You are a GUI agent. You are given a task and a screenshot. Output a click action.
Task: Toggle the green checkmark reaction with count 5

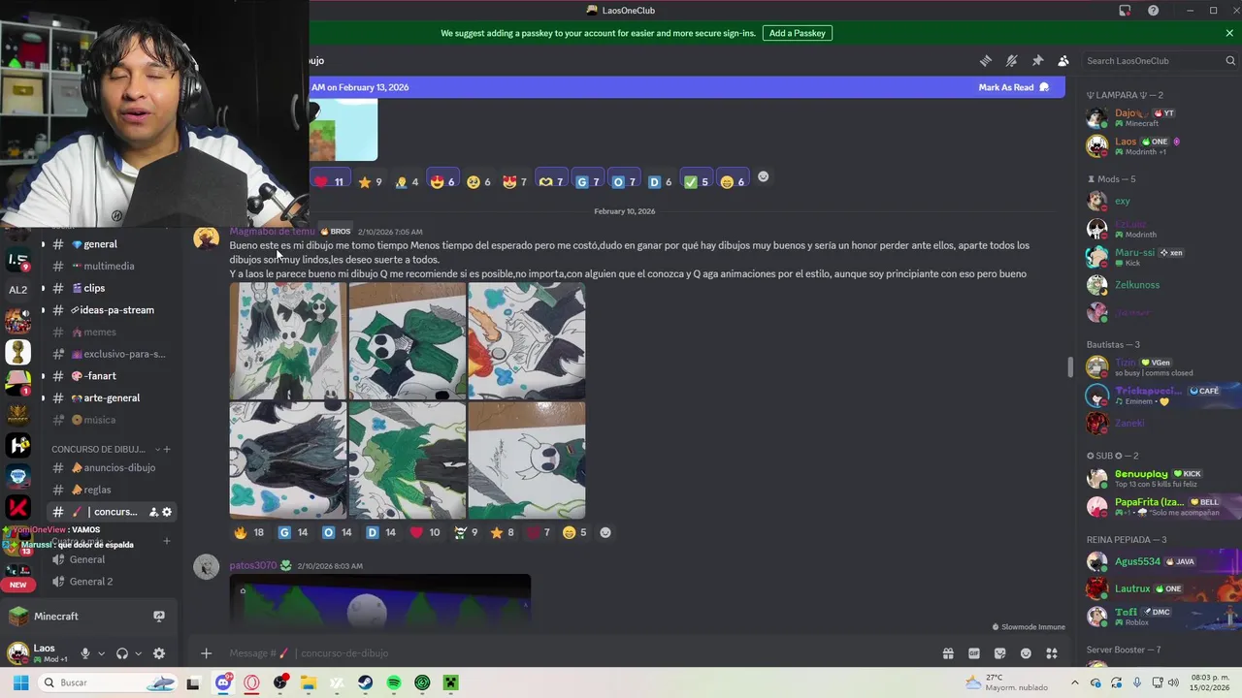pos(696,181)
